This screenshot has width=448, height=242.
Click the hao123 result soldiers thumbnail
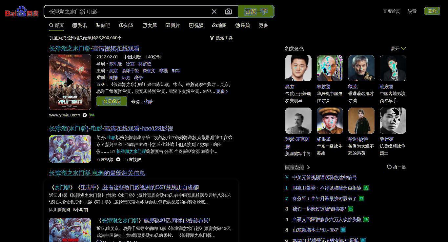(x=70, y=149)
